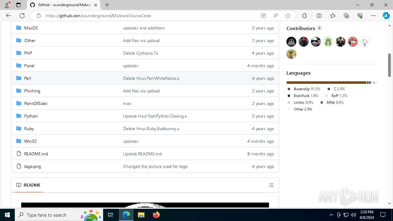
Task: Click the folder icon beside Python
Action: (19, 116)
